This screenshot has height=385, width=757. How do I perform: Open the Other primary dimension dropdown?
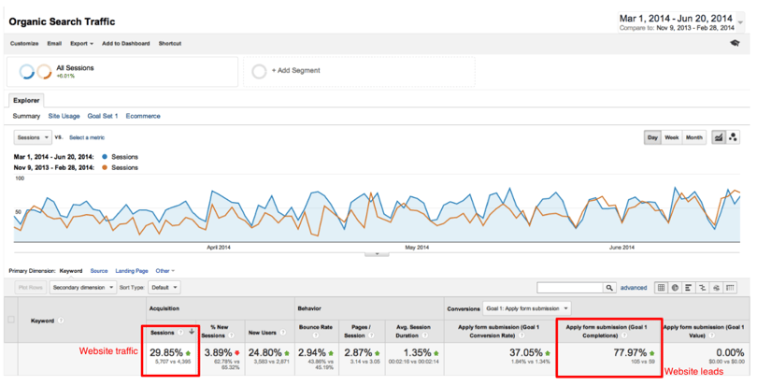click(x=165, y=271)
